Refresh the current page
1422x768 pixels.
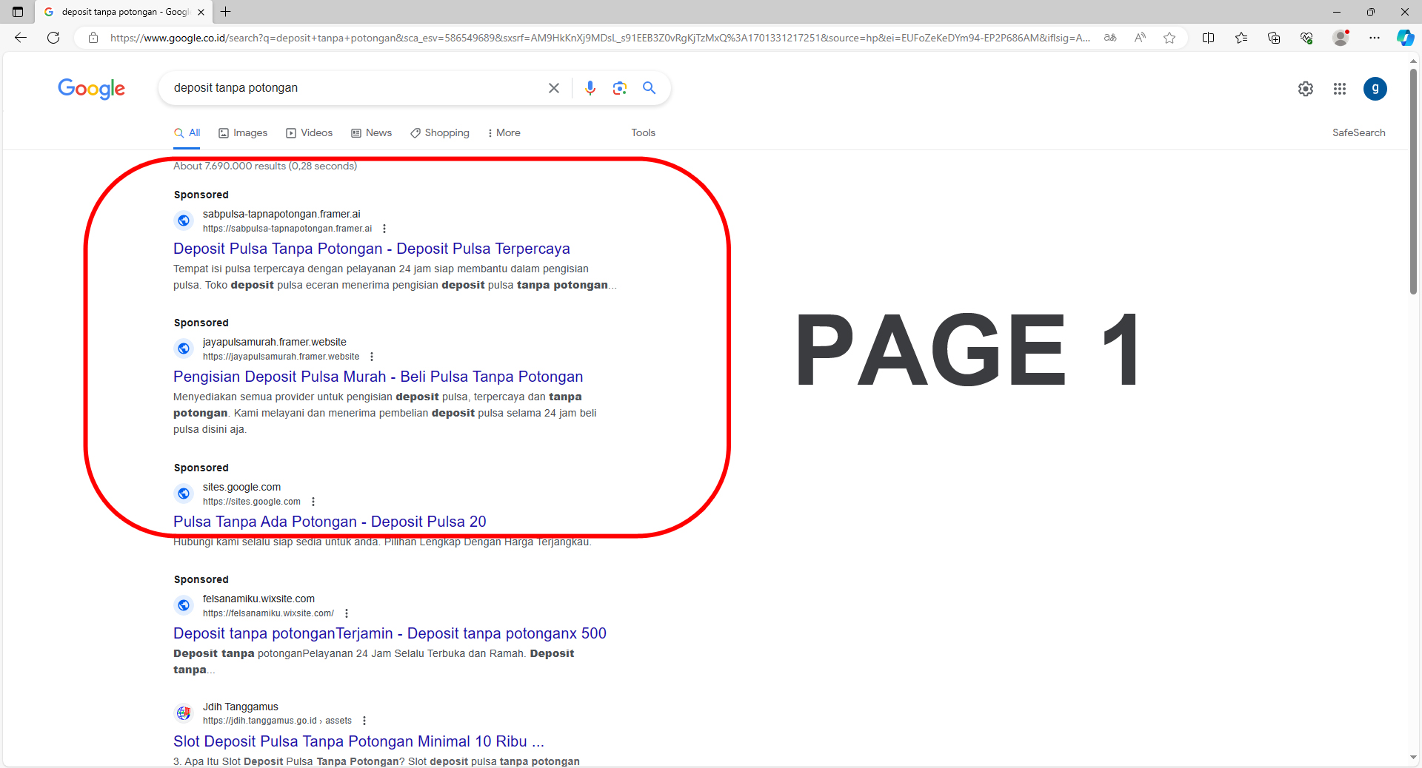click(53, 38)
